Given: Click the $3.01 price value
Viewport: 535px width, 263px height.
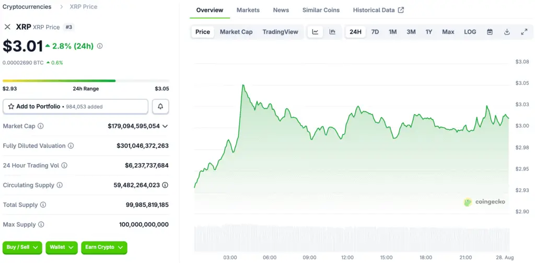Looking at the screenshot, I should pos(23,46).
